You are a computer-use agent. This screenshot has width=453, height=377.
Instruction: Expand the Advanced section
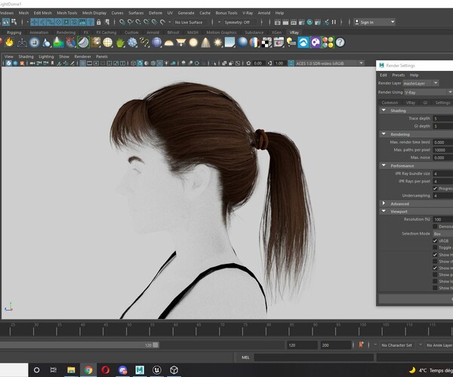point(384,204)
